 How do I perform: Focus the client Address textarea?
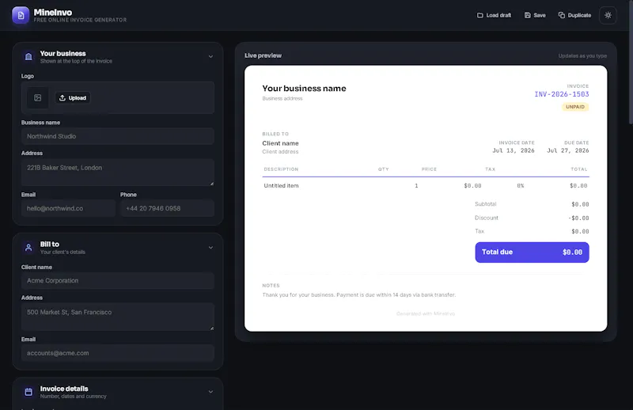tap(117, 317)
